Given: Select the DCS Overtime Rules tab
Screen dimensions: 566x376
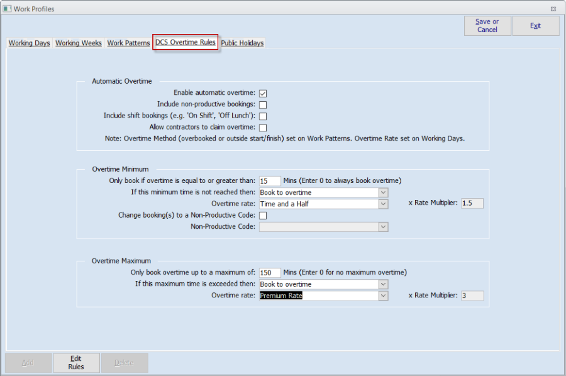Looking at the screenshot, I should tap(186, 42).
